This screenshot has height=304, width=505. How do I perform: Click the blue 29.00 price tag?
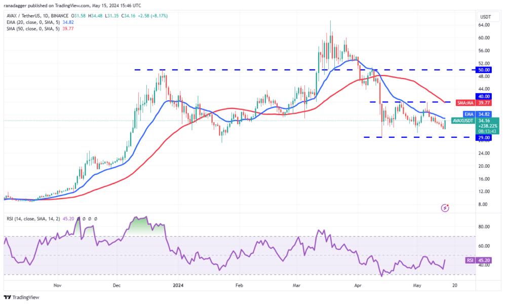pos(483,137)
